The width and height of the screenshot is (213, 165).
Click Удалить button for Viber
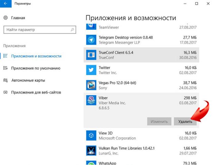185,121
